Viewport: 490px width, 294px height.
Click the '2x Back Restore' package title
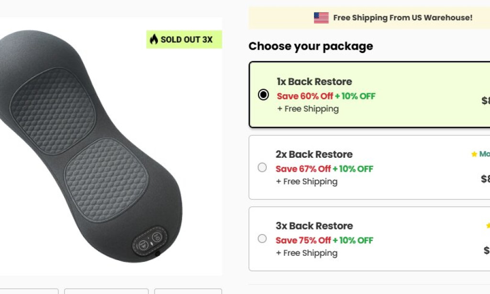(314, 154)
